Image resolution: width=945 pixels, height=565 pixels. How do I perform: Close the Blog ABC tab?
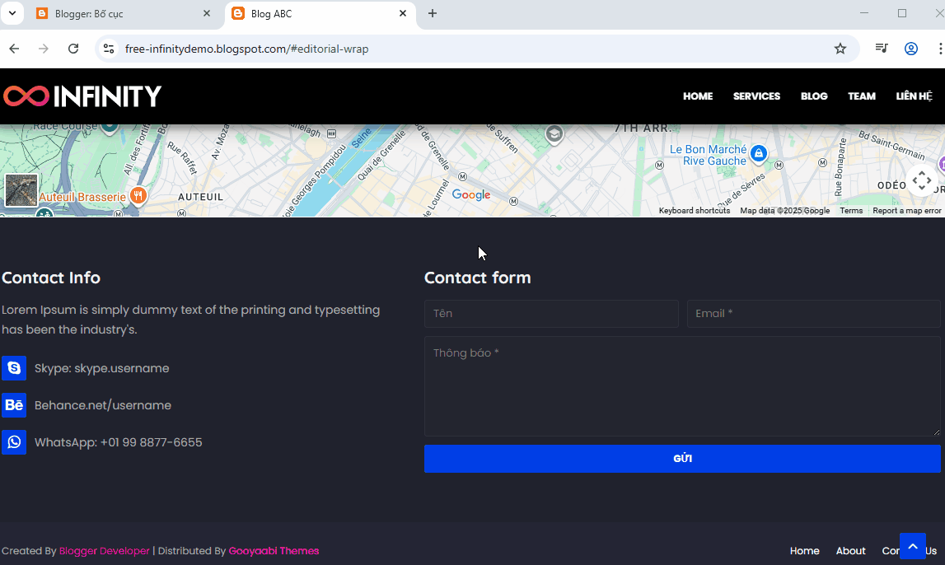tap(403, 13)
